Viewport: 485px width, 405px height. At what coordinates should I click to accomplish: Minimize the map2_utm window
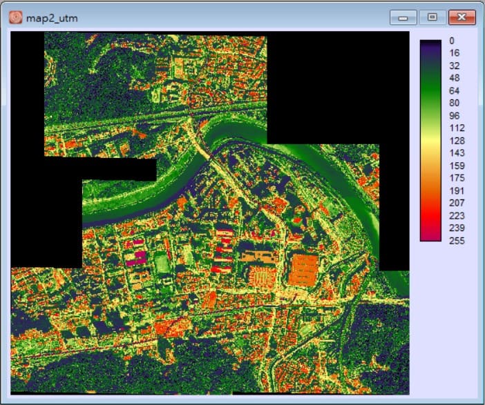coord(403,17)
